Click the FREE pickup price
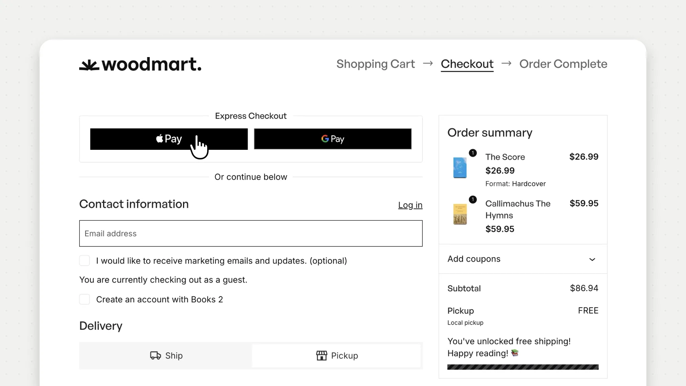The width and height of the screenshot is (686, 386). [588, 311]
